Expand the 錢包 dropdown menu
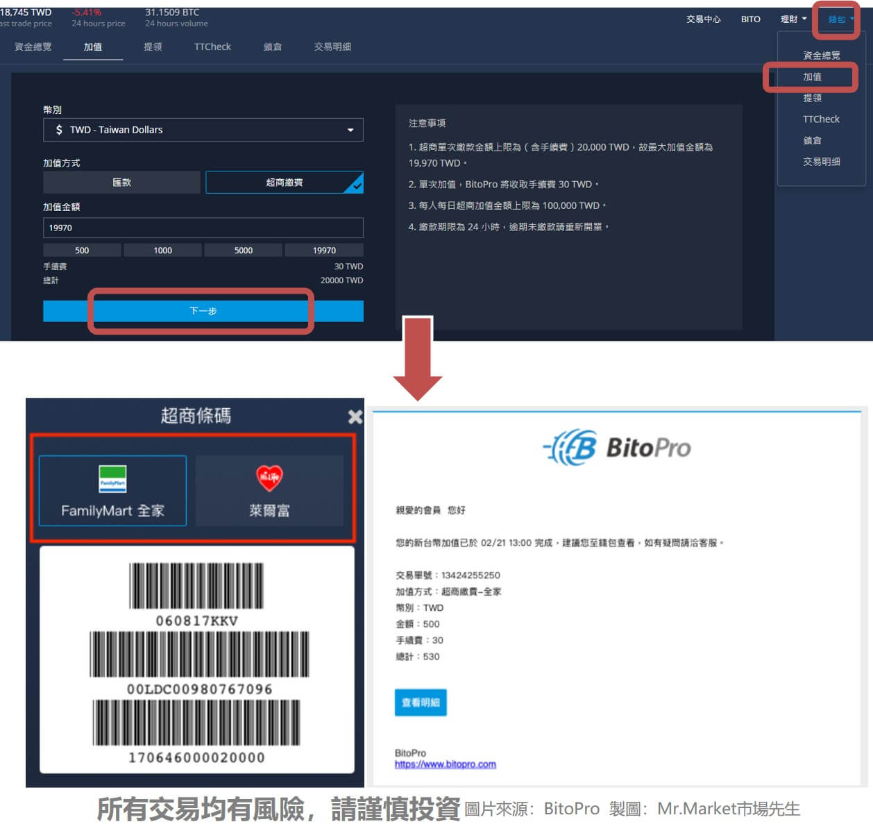 pos(840,19)
